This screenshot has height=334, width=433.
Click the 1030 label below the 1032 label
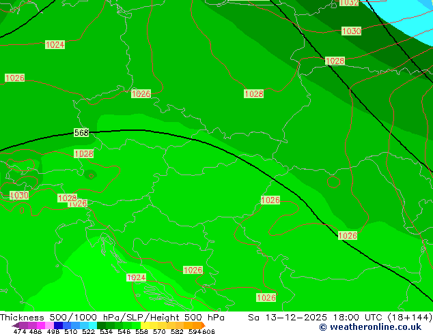tap(351, 31)
